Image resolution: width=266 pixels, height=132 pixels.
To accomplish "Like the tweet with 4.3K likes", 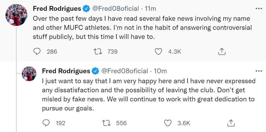I will pyautogui.click(x=158, y=51).
